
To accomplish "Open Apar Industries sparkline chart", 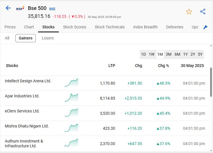I will click(x=71, y=98).
